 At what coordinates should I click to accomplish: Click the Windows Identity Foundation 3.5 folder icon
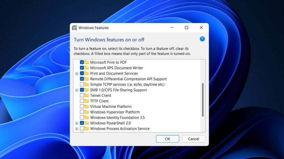point(86,117)
